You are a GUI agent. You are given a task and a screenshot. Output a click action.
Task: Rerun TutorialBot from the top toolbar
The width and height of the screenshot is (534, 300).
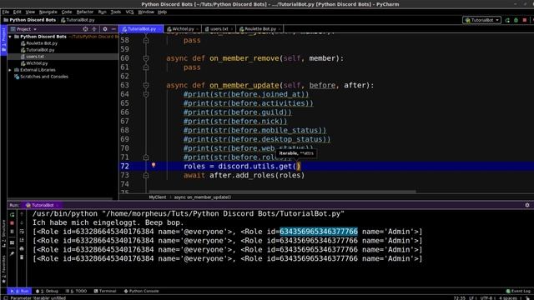coord(507,20)
